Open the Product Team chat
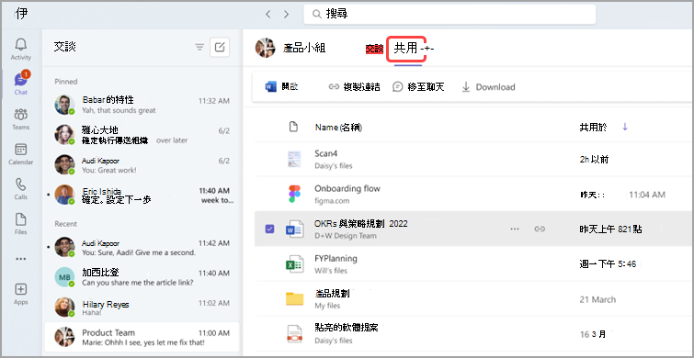This screenshot has height=358, width=694. point(142,337)
